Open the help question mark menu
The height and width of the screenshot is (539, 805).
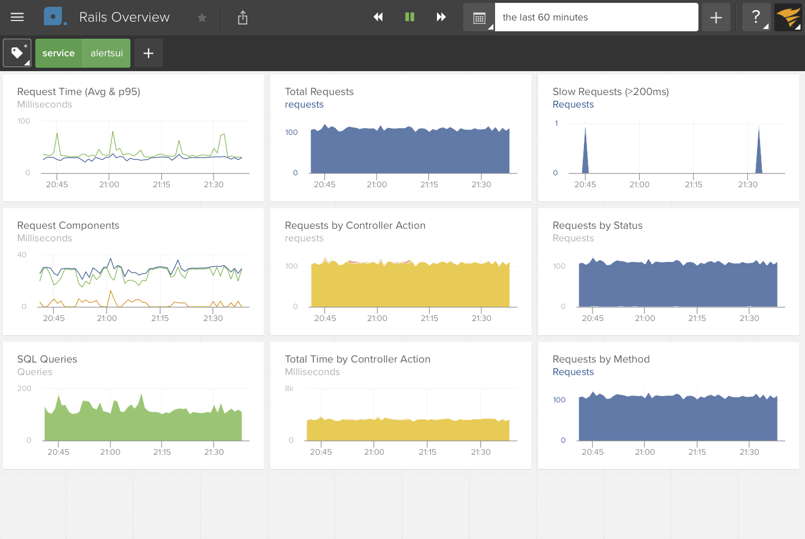(756, 17)
